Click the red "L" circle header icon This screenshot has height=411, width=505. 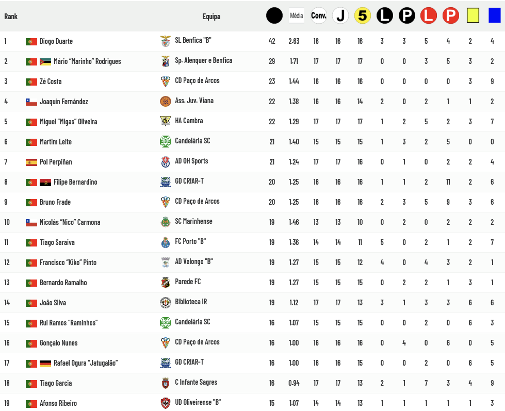pyautogui.click(x=429, y=16)
